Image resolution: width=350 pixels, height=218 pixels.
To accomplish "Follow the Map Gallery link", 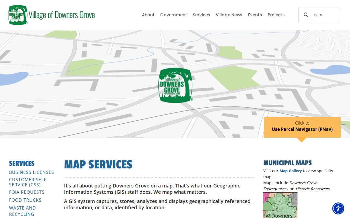I will 291,171.
